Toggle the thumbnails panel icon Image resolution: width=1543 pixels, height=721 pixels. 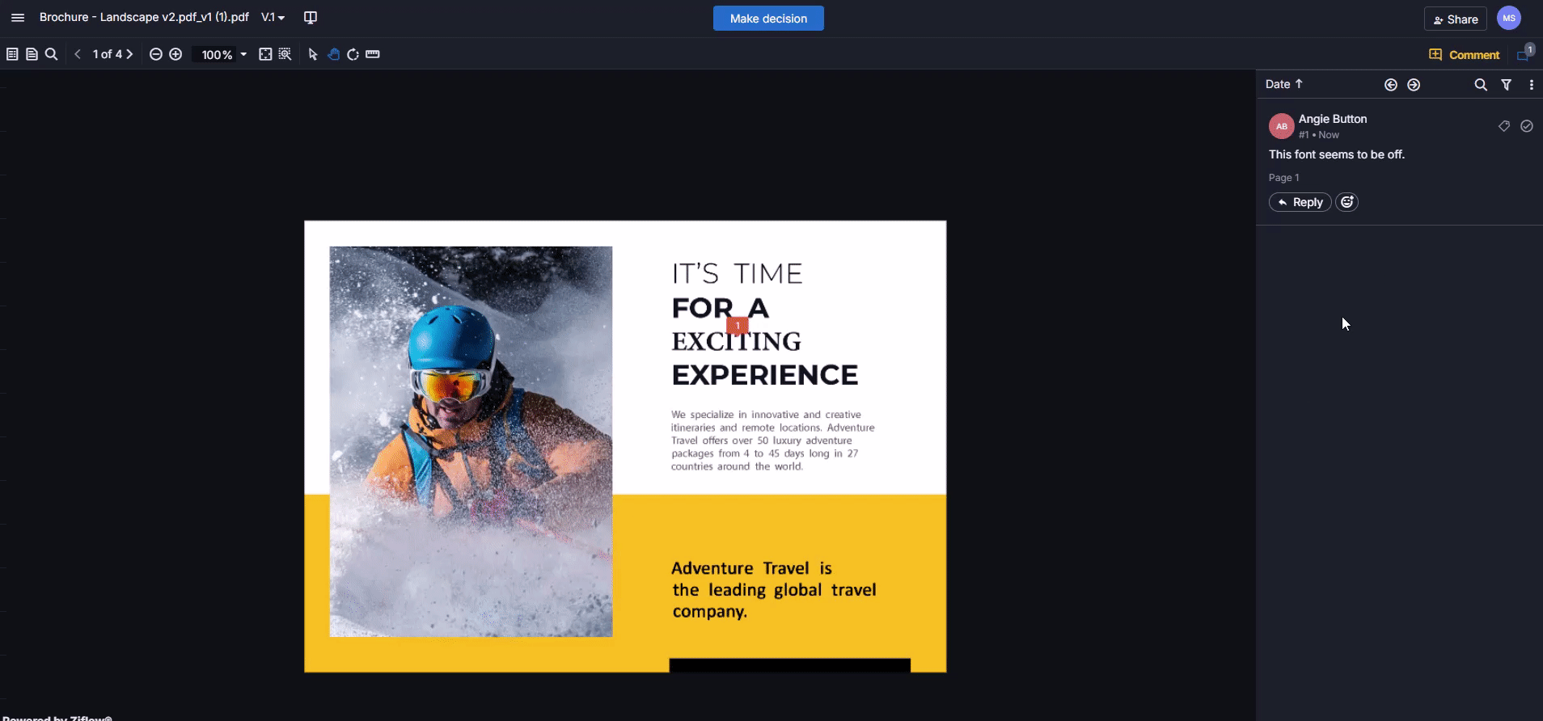click(12, 54)
